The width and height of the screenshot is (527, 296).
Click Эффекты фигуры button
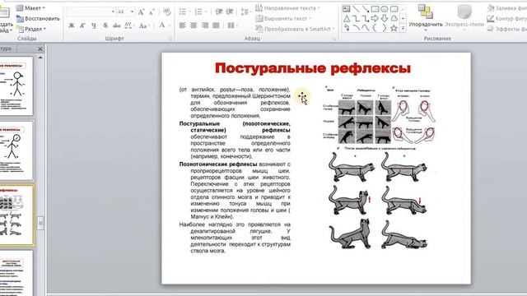[x=507, y=30]
